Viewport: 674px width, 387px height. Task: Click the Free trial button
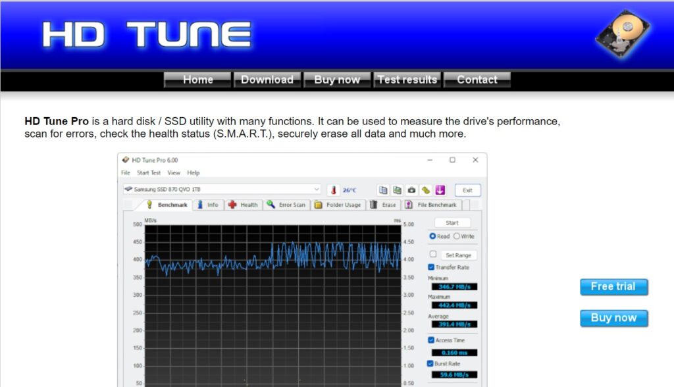[x=614, y=287]
